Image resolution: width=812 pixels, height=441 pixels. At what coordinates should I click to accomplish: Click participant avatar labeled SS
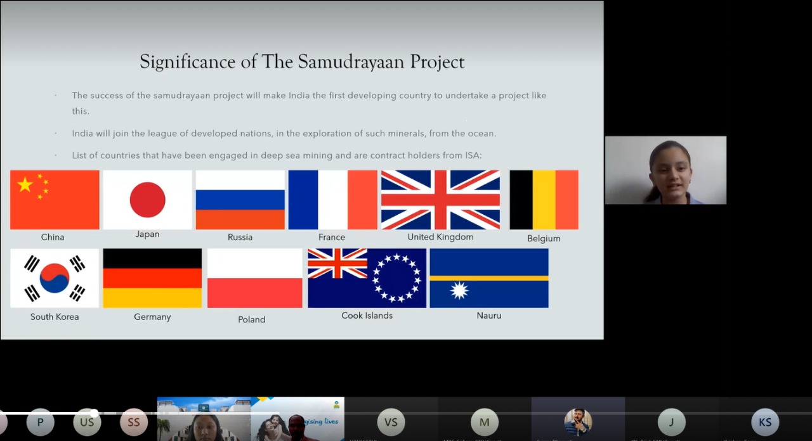(134, 422)
